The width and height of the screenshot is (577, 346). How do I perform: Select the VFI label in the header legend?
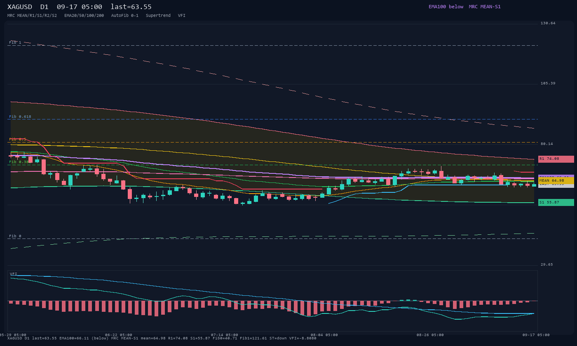(182, 16)
